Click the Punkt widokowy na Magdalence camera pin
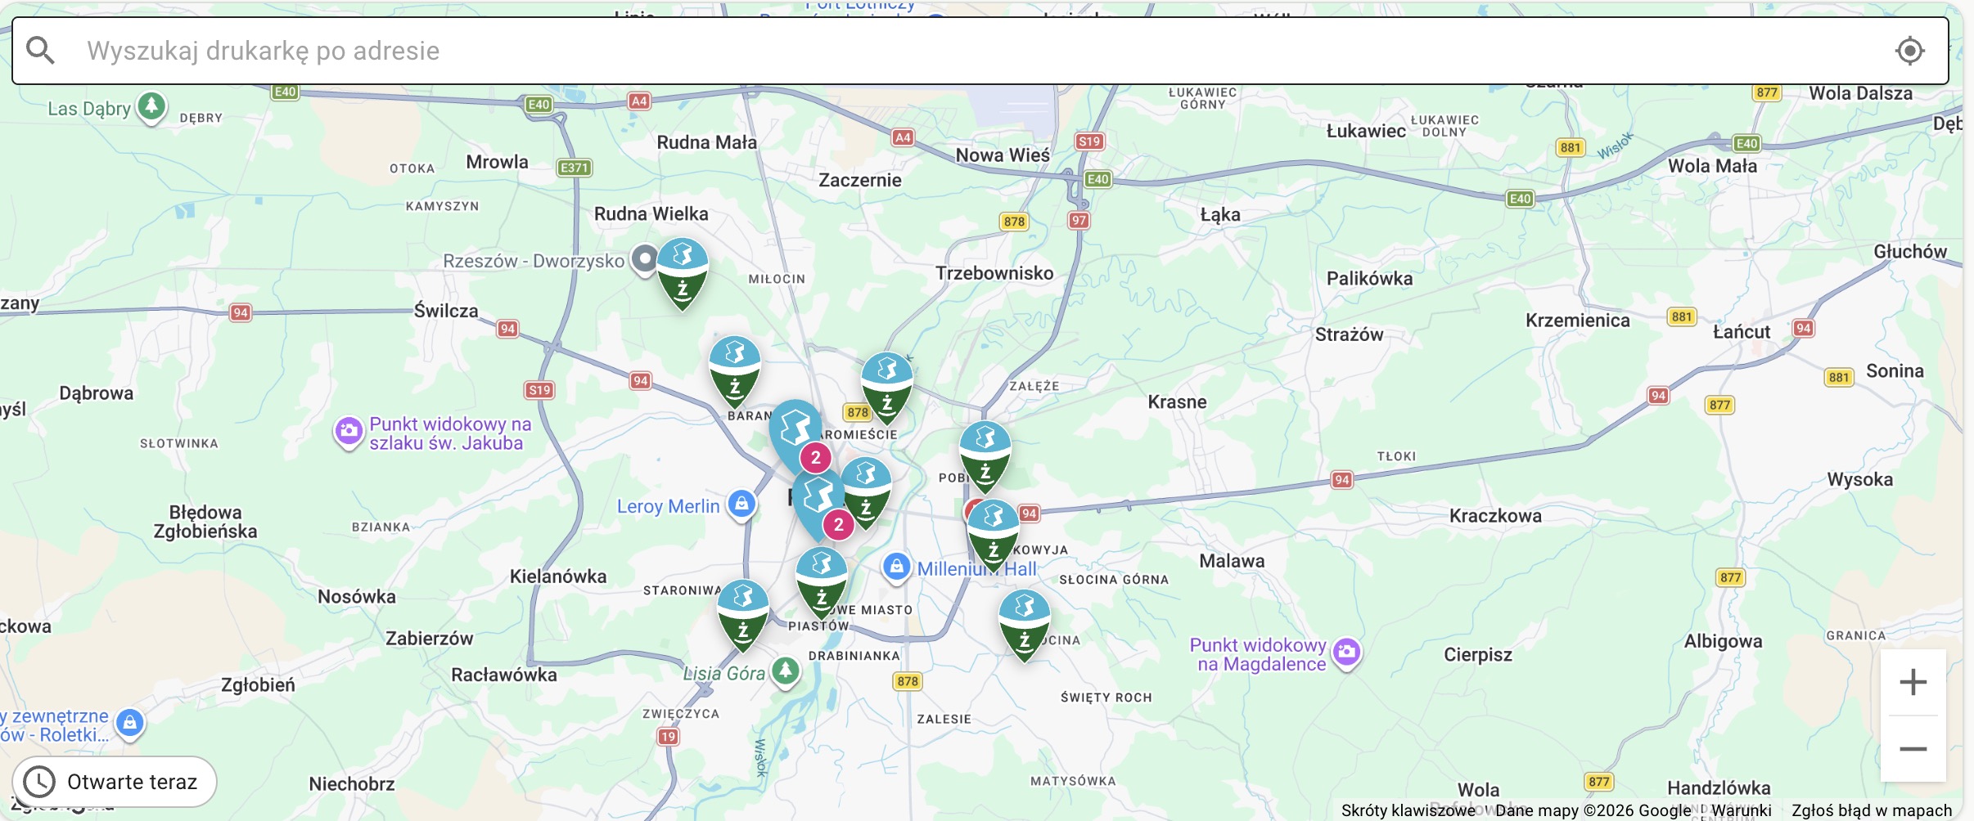Screen dimensions: 1974x821 [x=1346, y=653]
